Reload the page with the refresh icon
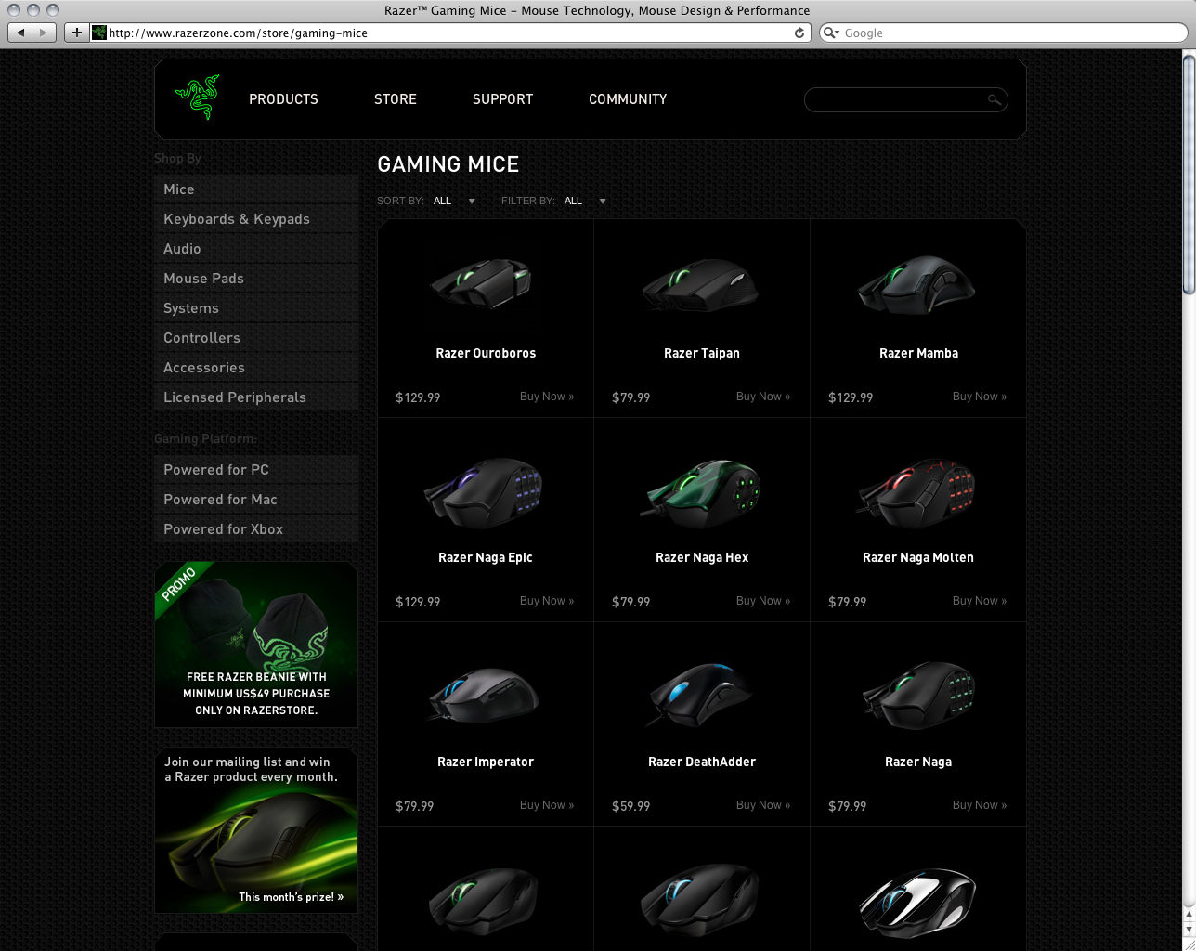Screen dimensions: 1196x951 click(x=799, y=33)
